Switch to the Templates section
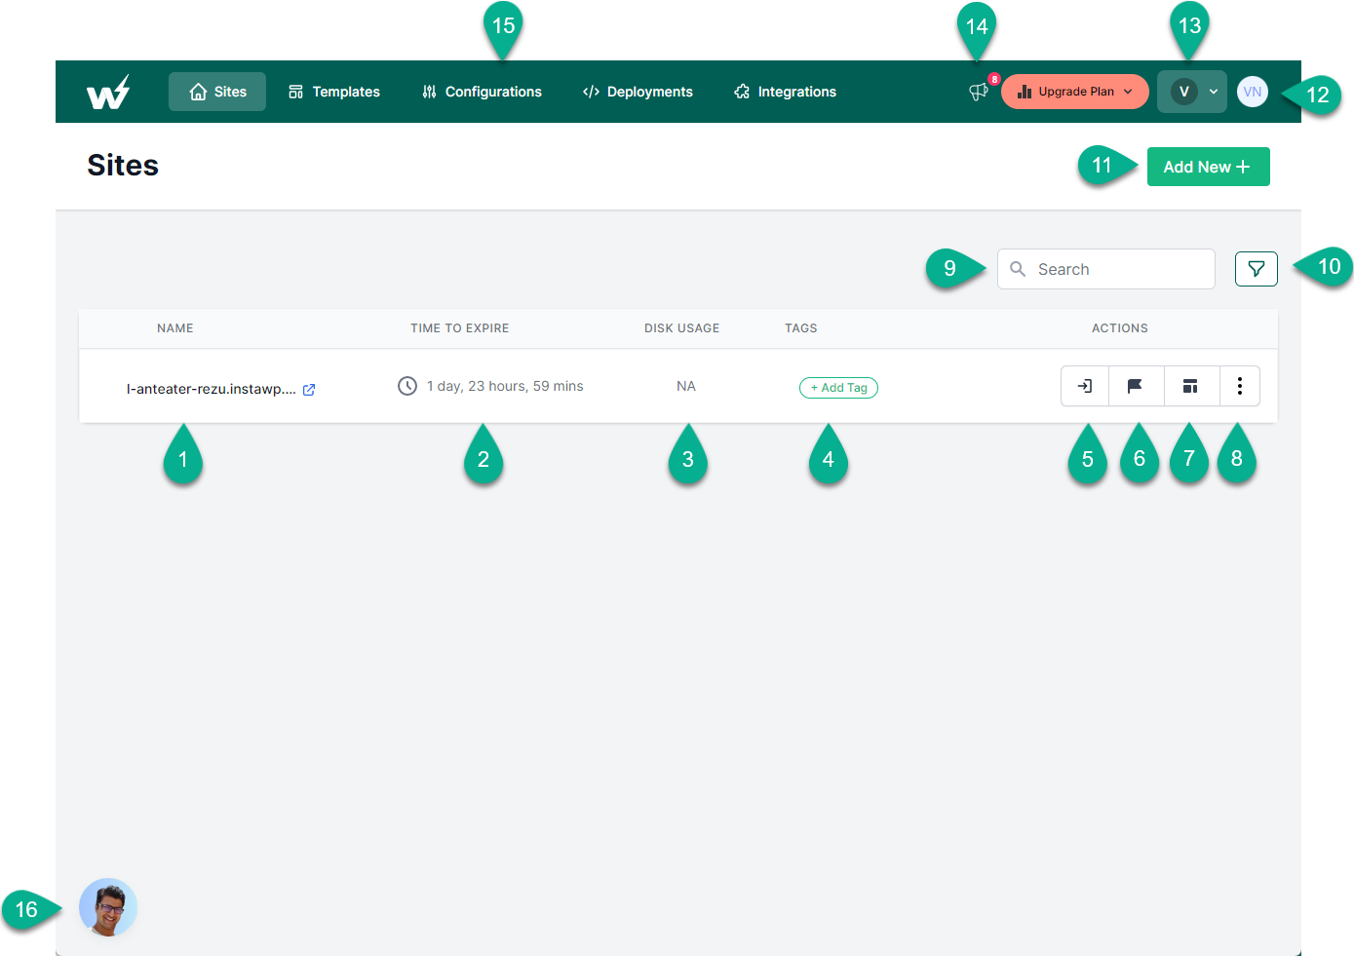The image size is (1354, 956). pyautogui.click(x=333, y=91)
